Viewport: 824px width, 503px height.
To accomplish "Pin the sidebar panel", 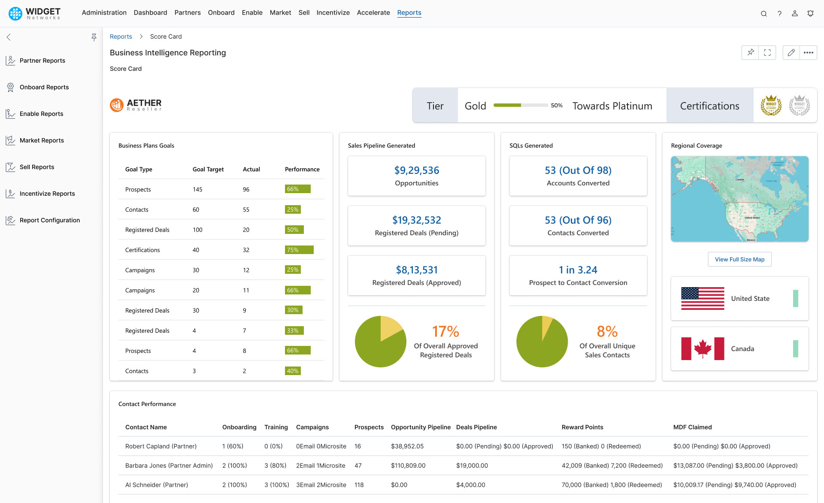I will tap(94, 37).
